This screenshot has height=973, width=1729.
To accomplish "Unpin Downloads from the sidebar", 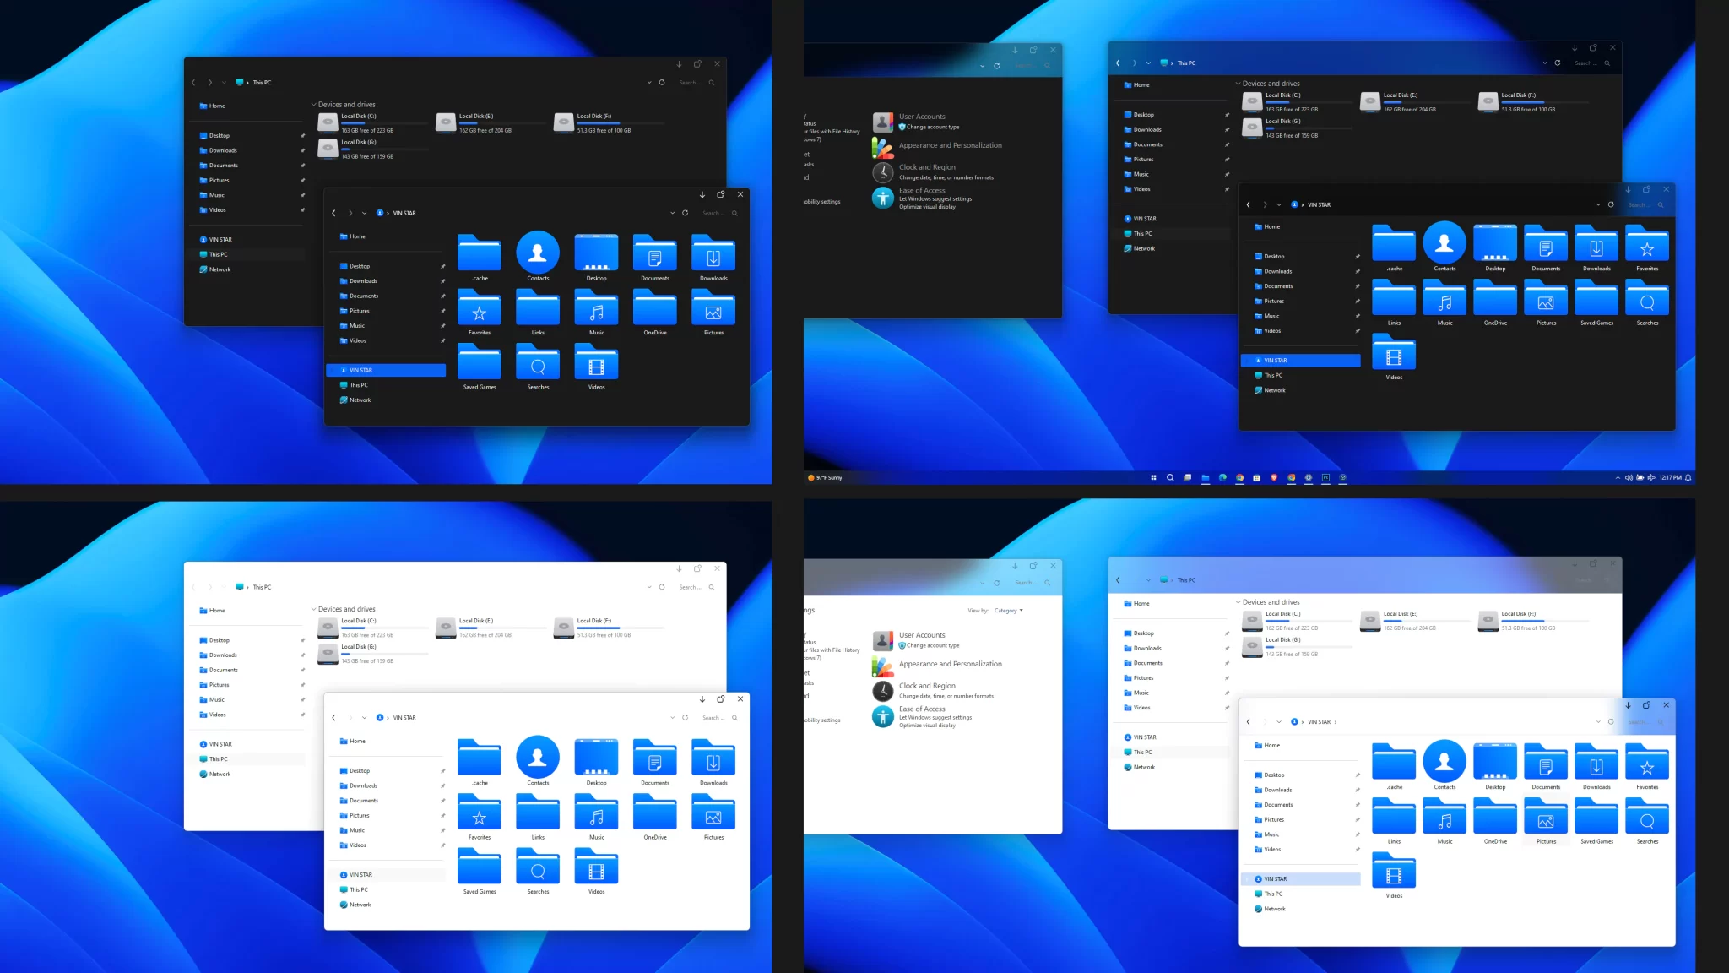I will click(303, 149).
